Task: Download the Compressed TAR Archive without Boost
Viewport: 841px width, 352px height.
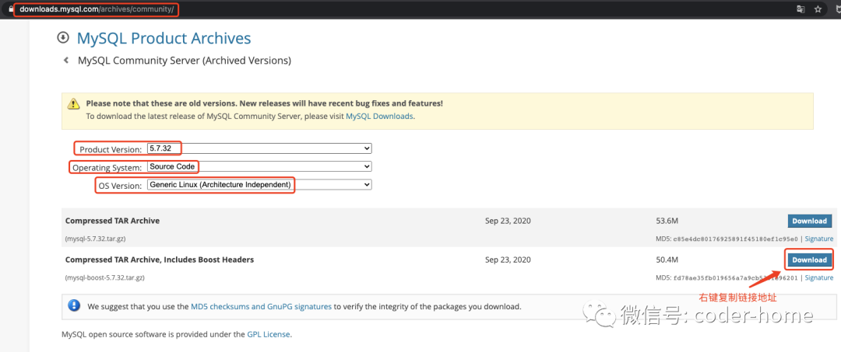Action: (809, 221)
